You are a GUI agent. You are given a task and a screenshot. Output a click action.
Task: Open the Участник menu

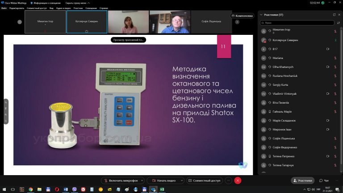pyautogui.click(x=78, y=8)
